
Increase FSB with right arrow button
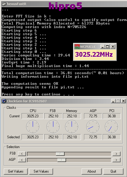click(x=116, y=154)
